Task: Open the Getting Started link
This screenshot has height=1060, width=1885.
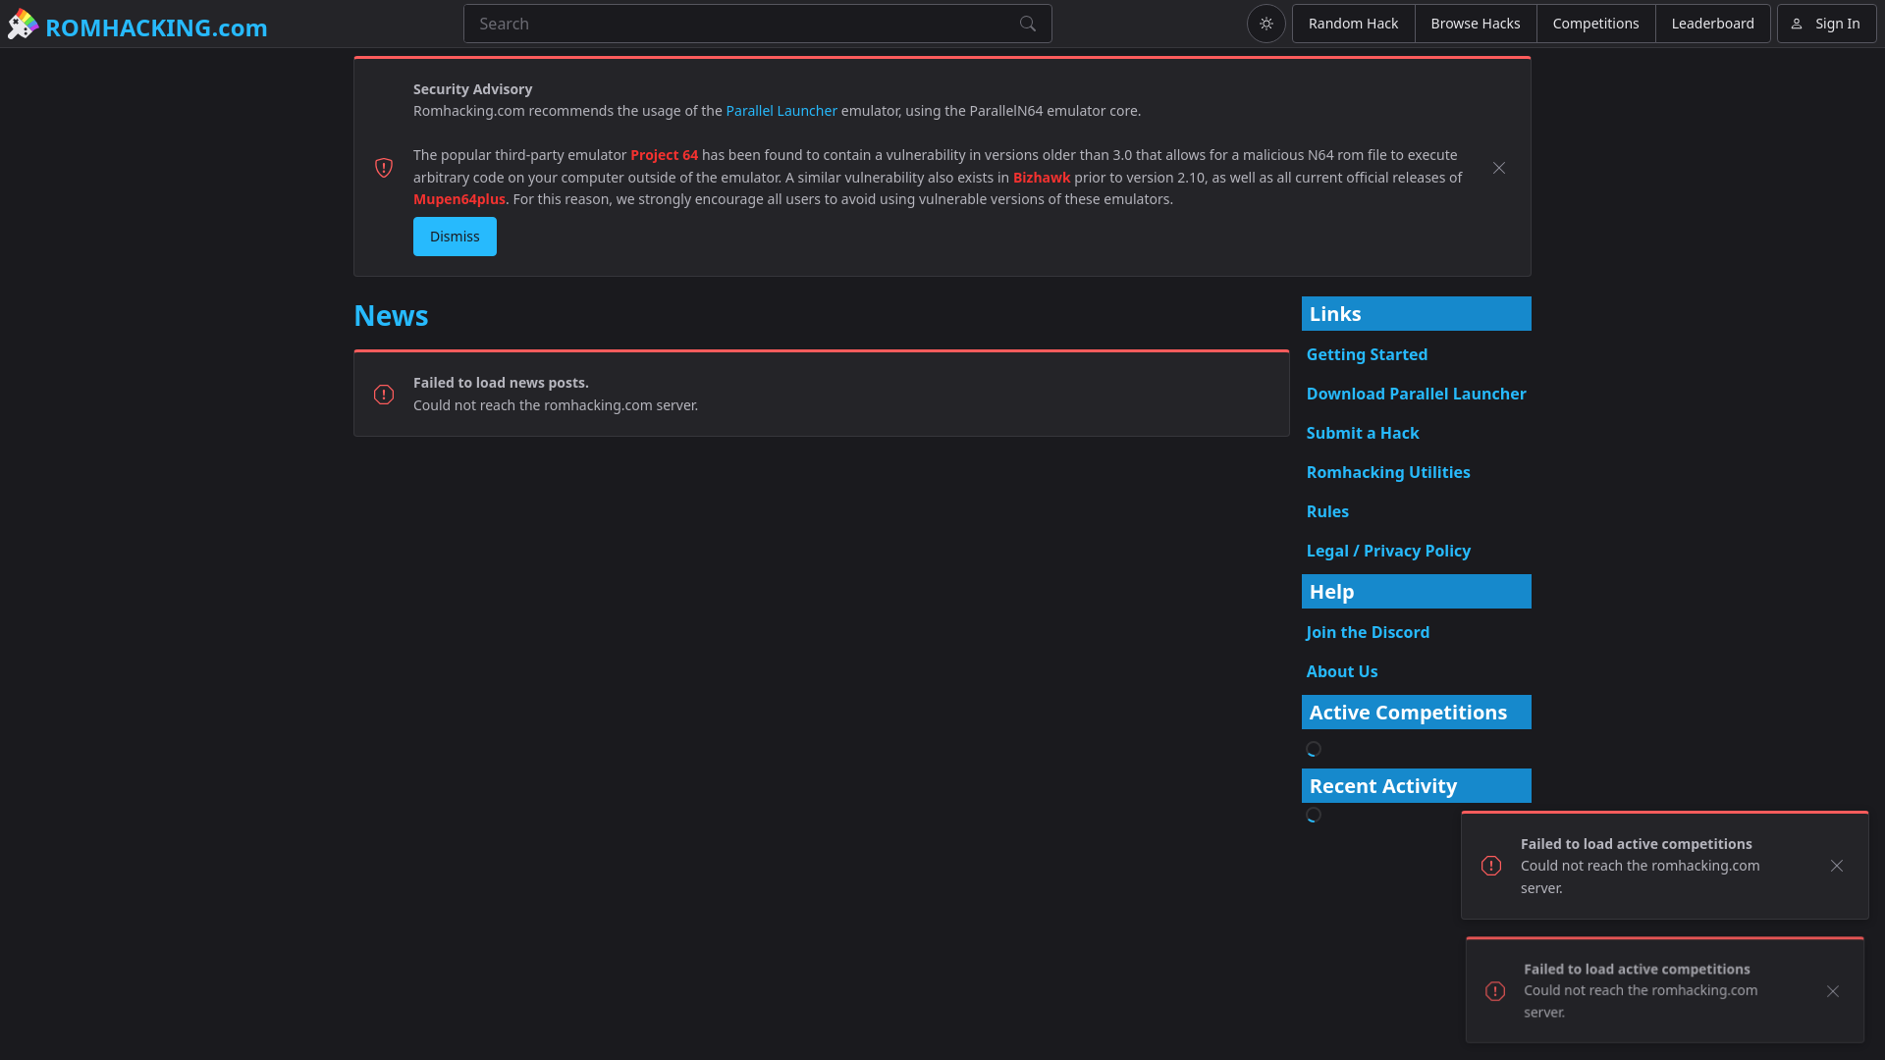Action: point(1367,354)
